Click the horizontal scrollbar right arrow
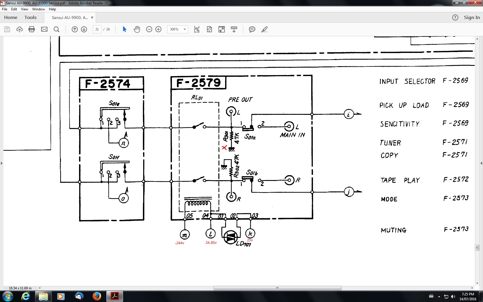The width and height of the screenshot is (483, 302). tap(472, 288)
